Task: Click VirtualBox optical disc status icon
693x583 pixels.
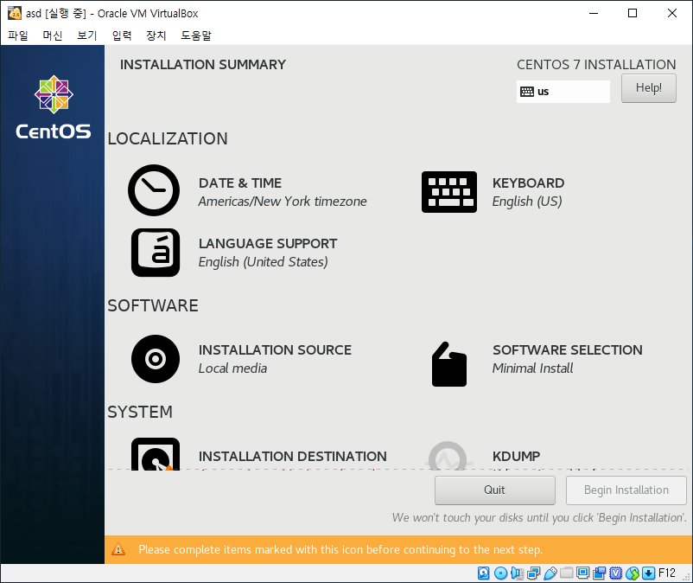Action: tap(500, 573)
